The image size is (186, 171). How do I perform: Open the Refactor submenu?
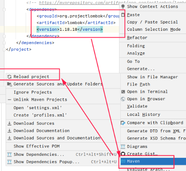(x=153, y=38)
